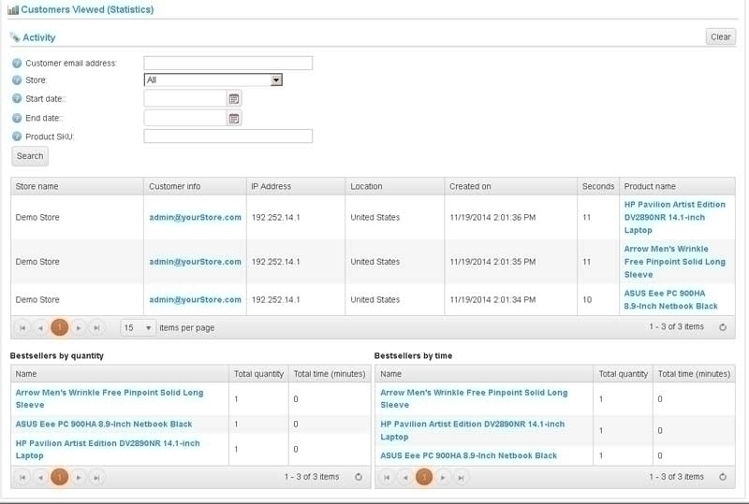Click the Location column header
The width and height of the screenshot is (749, 504).
tap(394, 186)
